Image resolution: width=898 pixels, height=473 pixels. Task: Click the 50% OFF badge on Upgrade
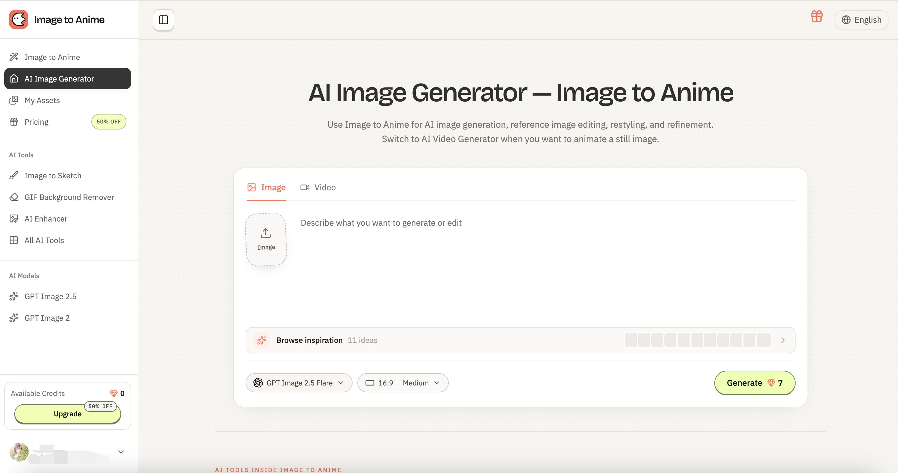[x=100, y=406]
